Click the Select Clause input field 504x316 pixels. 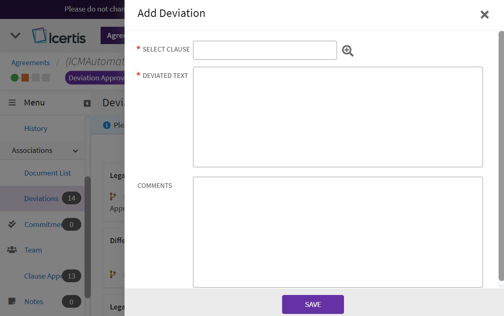pos(265,50)
